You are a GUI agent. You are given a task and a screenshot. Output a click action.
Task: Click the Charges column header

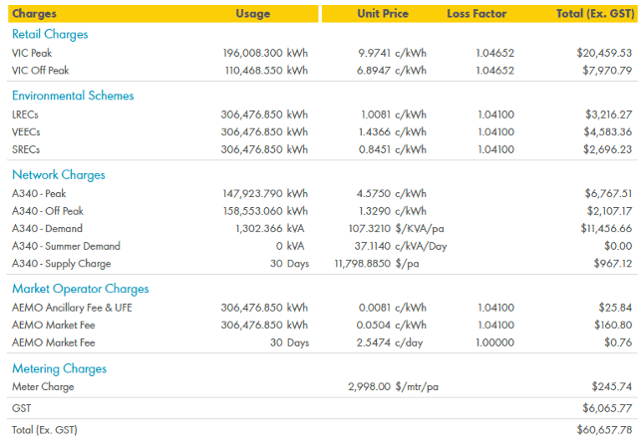pos(34,14)
